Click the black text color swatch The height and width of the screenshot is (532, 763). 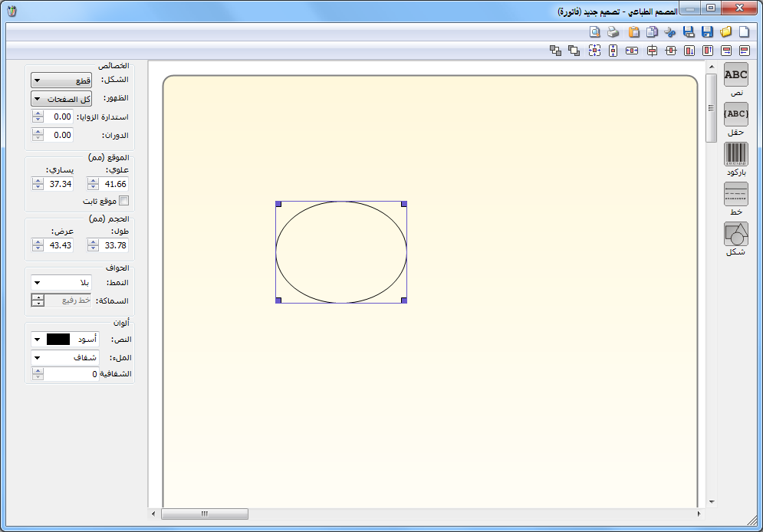coord(58,340)
